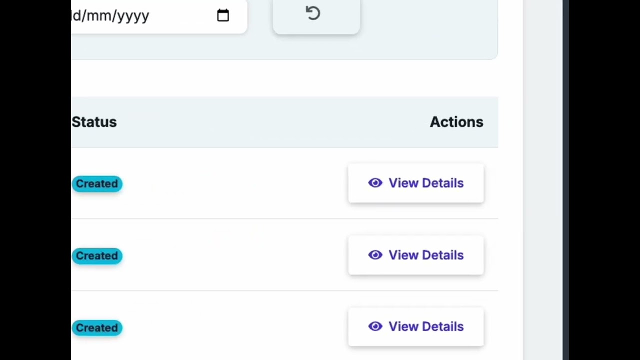
Task: Open the calendar date picker icon
Action: (223, 15)
